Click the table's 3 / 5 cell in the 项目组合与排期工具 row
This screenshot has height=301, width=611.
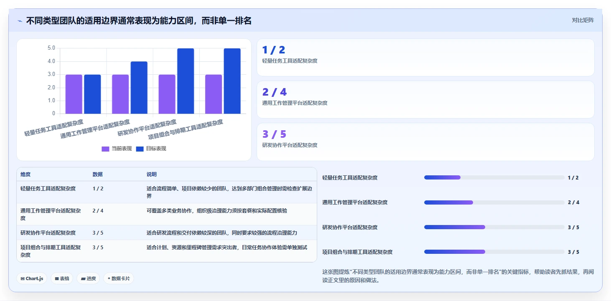click(98, 248)
